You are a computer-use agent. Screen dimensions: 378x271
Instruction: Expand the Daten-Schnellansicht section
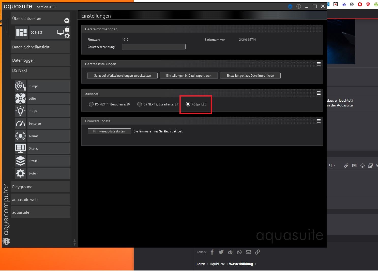click(x=41, y=47)
